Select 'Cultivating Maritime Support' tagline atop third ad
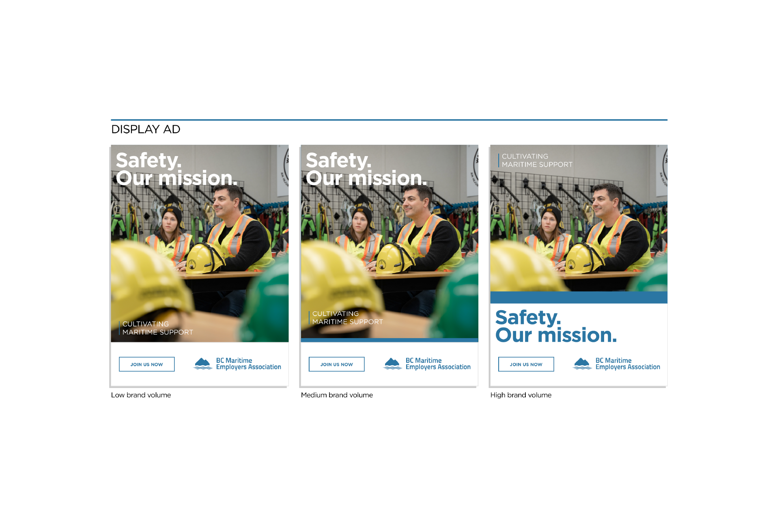779x519 pixels. tap(537, 161)
